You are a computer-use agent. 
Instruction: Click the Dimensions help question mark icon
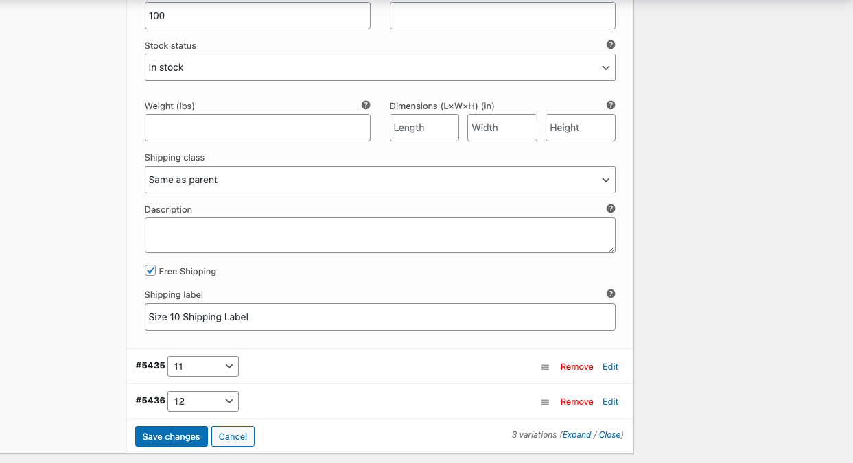(x=611, y=105)
